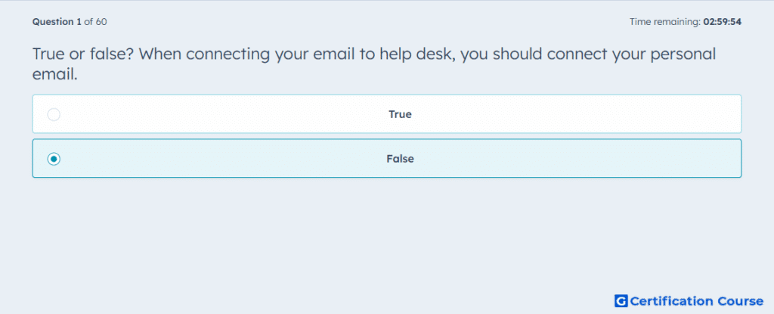Select the True radio button
The width and height of the screenshot is (774, 314).
click(54, 114)
